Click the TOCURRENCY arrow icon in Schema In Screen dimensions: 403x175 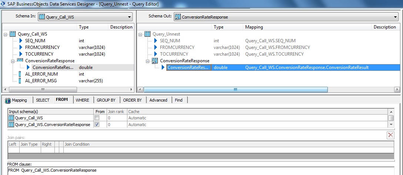tap(21, 54)
